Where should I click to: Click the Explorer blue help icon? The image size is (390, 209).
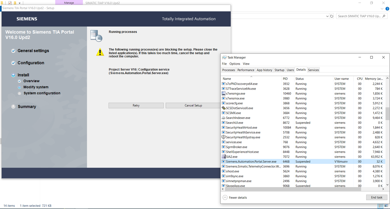[387, 9]
